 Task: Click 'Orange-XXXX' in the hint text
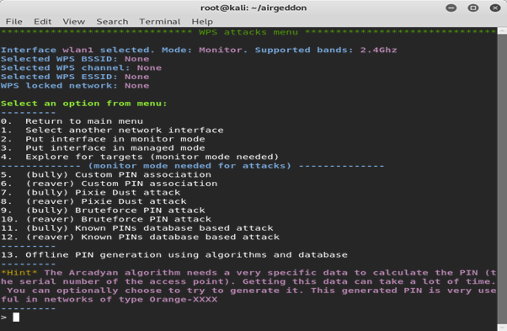pyautogui.click(x=184, y=299)
